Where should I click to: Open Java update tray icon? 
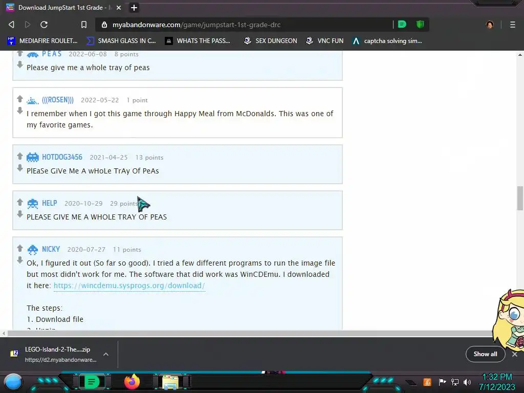click(x=427, y=382)
